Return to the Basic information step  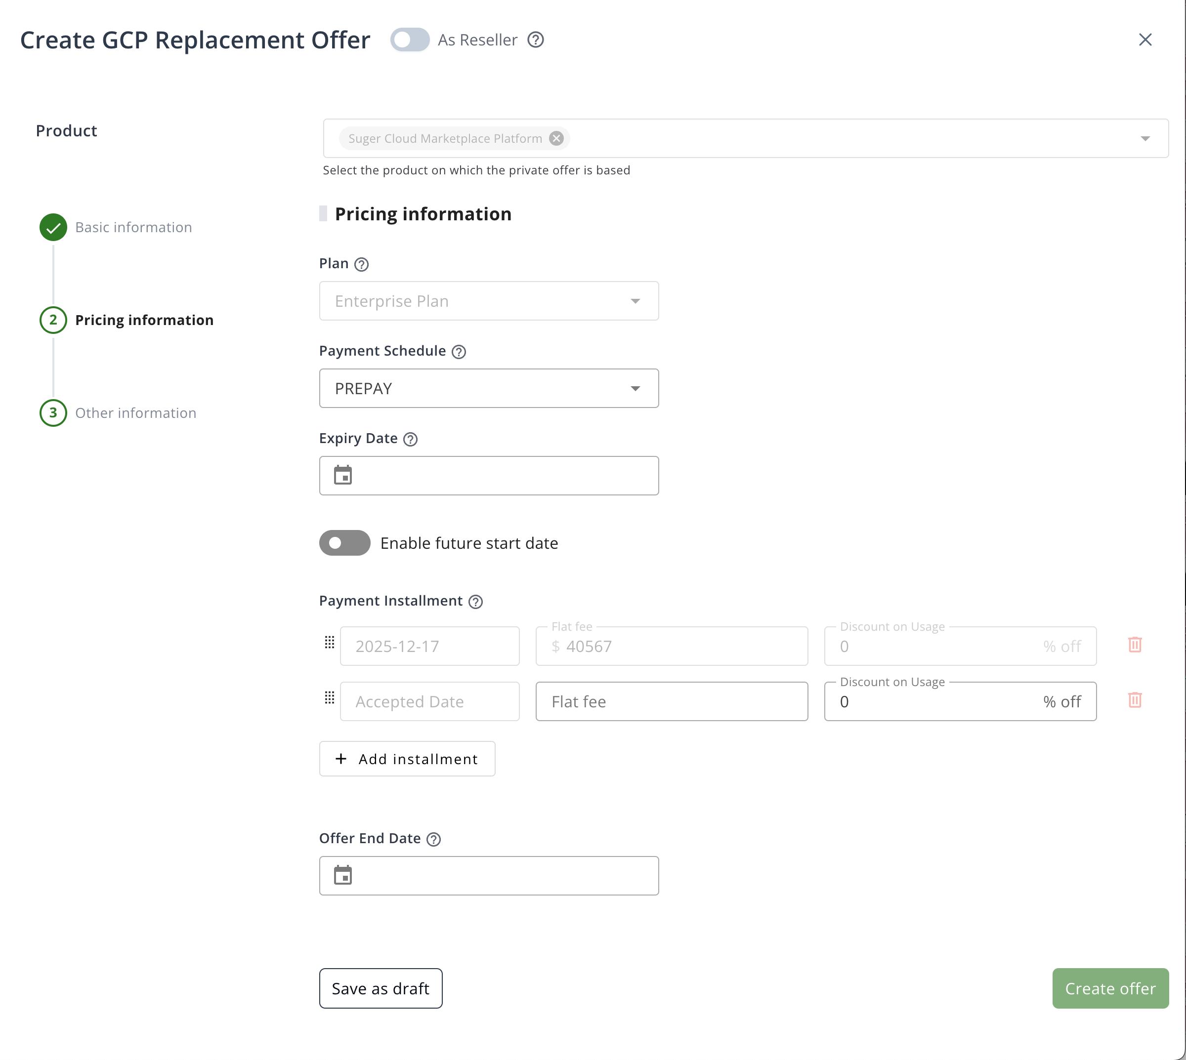click(x=133, y=227)
